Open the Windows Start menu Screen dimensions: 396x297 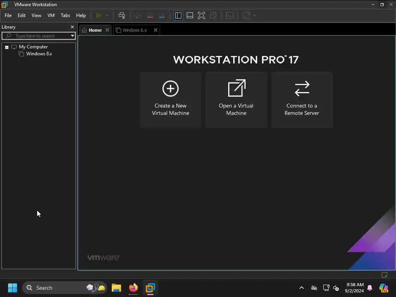pos(12,288)
